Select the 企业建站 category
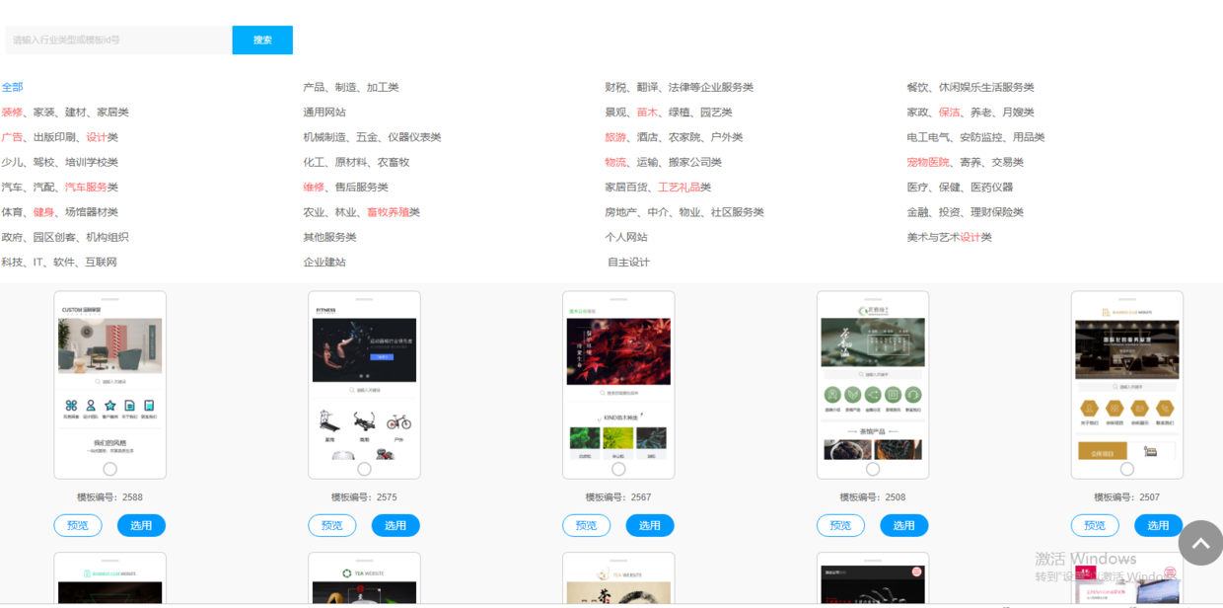Image resolution: width=1223 pixels, height=608 pixels. [324, 262]
